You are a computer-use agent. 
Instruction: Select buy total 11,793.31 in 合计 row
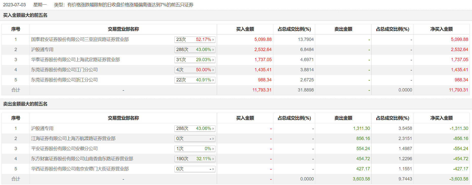coord(262,90)
